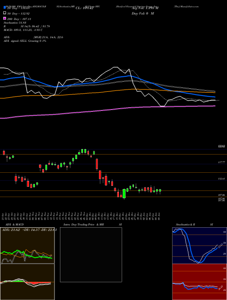Click the 'Avg Vol: 1.395 M' label
This screenshot has height=300, width=227.
pyautogui.click(x=145, y=8)
